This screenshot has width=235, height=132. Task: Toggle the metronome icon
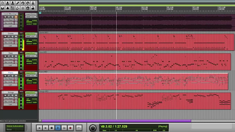[33, 3]
